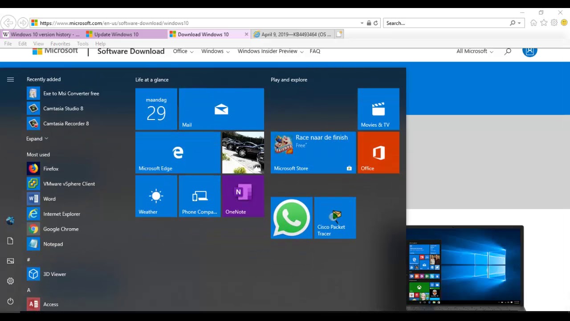Expand the Recently added list
Viewport: 570px width, 321px height.
click(x=37, y=139)
